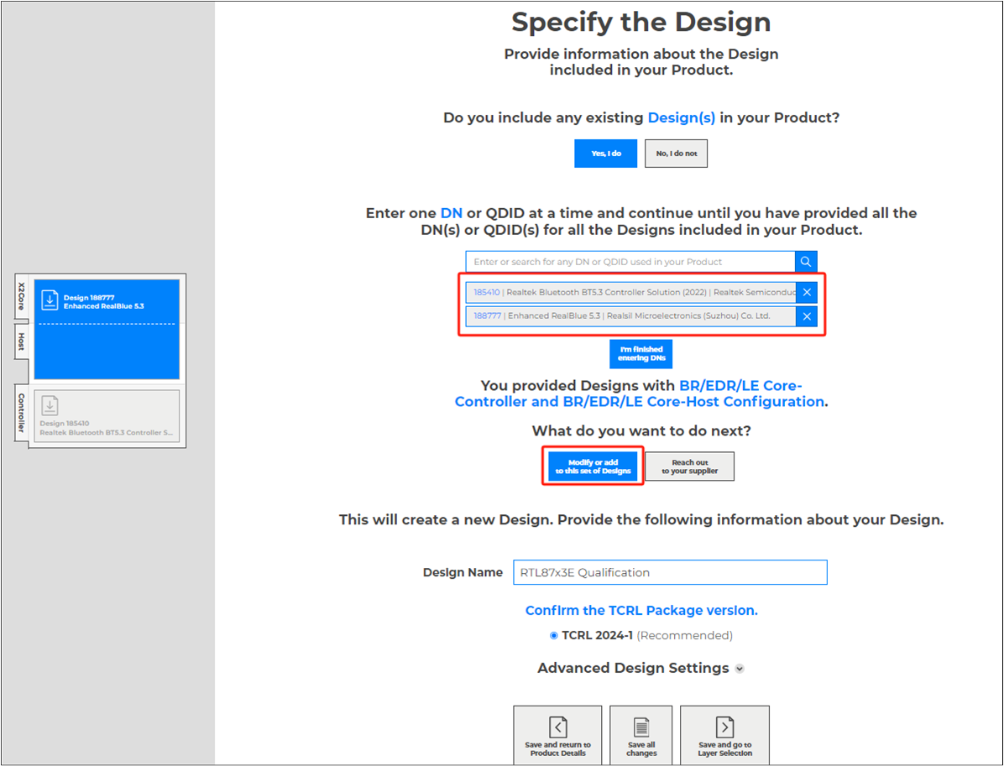Open BR/EDR/LE Core configuration link

click(x=641, y=393)
